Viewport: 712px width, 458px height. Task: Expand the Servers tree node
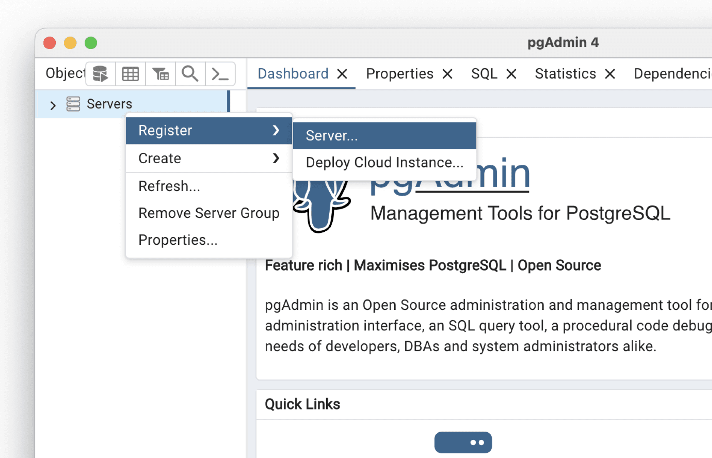click(53, 105)
